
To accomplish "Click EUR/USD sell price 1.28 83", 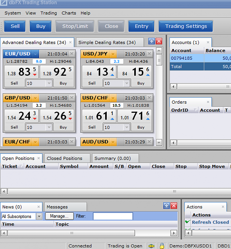I will 22,72.
